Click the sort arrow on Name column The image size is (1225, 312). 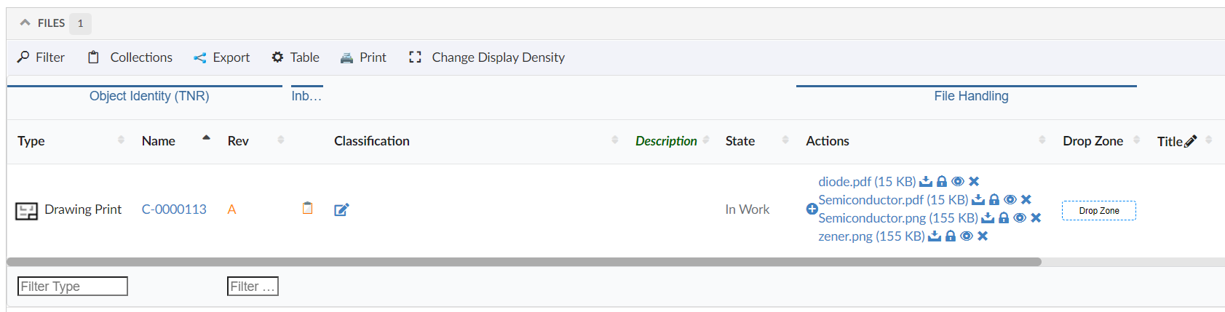(x=207, y=137)
